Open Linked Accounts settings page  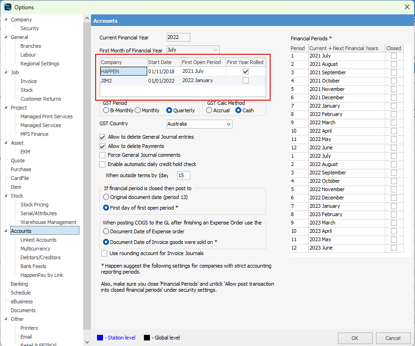38,240
